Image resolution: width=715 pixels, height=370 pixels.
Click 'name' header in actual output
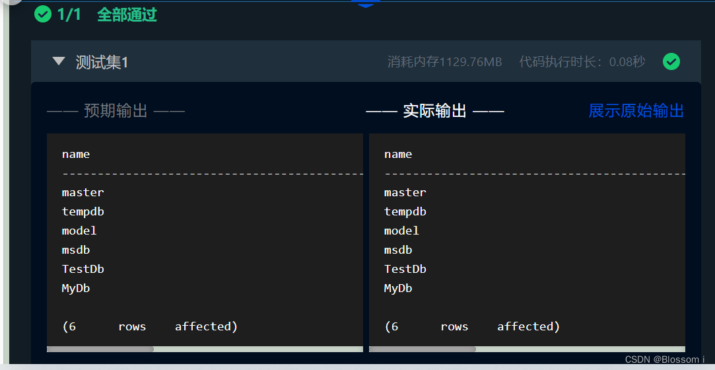click(x=398, y=154)
